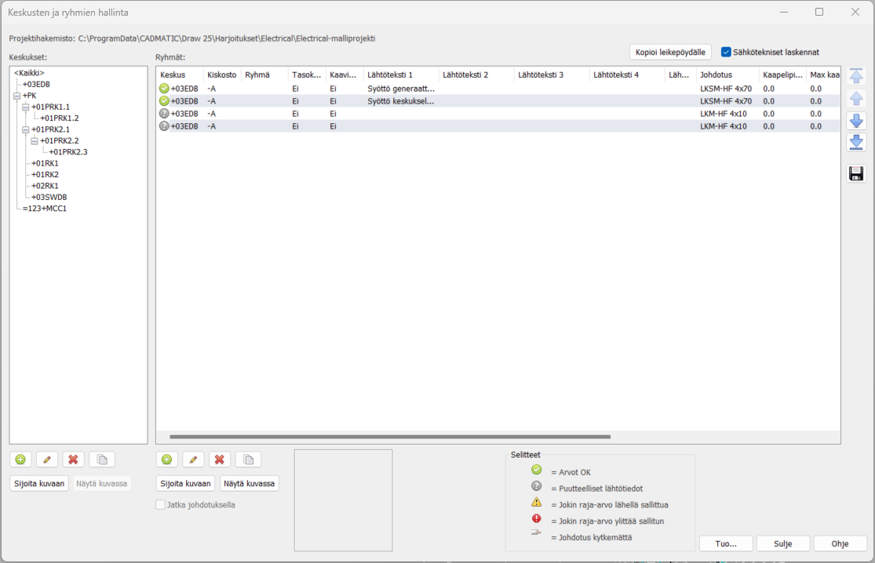Collapse the +01PRK2.2 tree node
Image resolution: width=875 pixels, height=563 pixels.
coord(35,140)
